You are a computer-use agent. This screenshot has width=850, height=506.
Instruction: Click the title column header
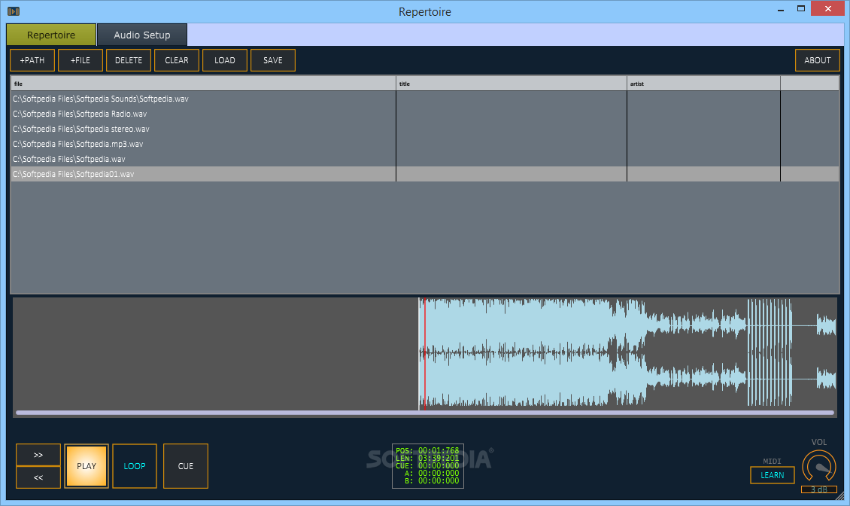click(x=512, y=84)
